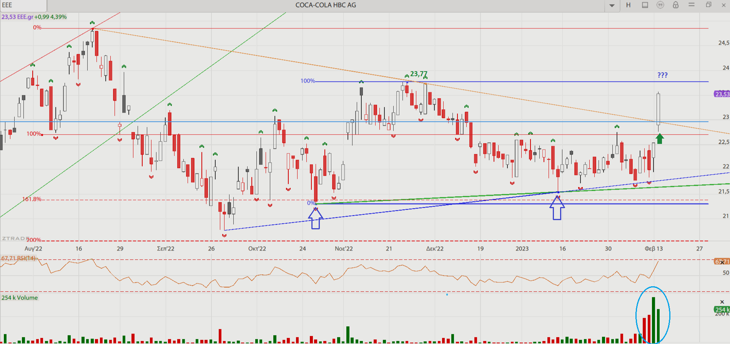Image resolution: width=730 pixels, height=344 pixels.
Task: Click the green 254 k volume axis tag
Action: coord(722,309)
